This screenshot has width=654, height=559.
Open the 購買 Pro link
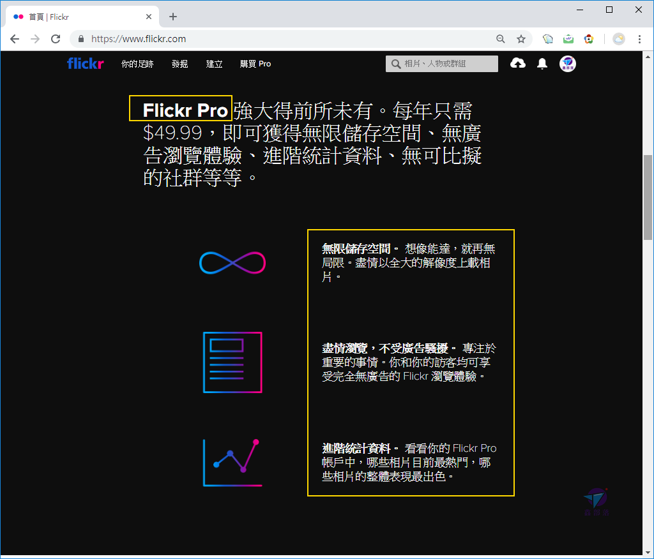(255, 64)
